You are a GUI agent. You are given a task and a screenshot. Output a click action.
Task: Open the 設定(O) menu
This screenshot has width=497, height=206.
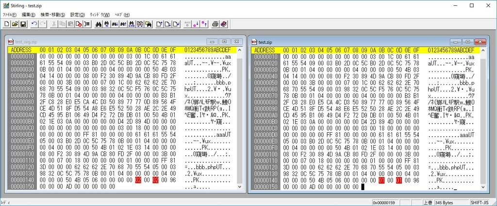tap(78, 15)
